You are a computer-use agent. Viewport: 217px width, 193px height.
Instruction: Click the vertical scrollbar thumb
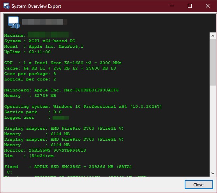pyautogui.click(x=213, y=62)
